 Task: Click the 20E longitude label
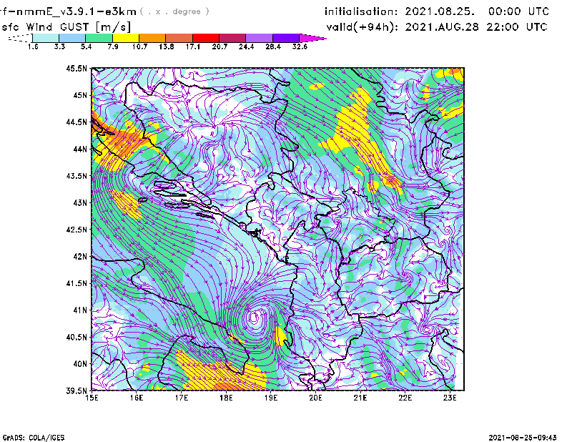315,398
